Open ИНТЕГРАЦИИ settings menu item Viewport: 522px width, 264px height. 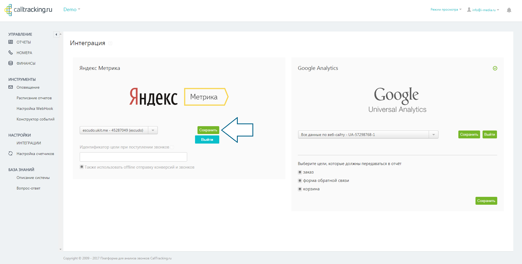29,143
